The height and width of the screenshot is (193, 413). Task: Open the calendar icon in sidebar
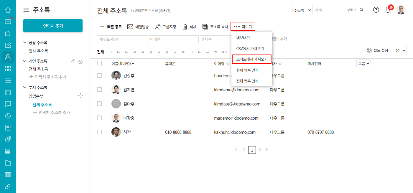pos(8,92)
